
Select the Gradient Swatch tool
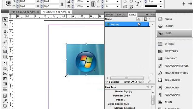[5, 84]
